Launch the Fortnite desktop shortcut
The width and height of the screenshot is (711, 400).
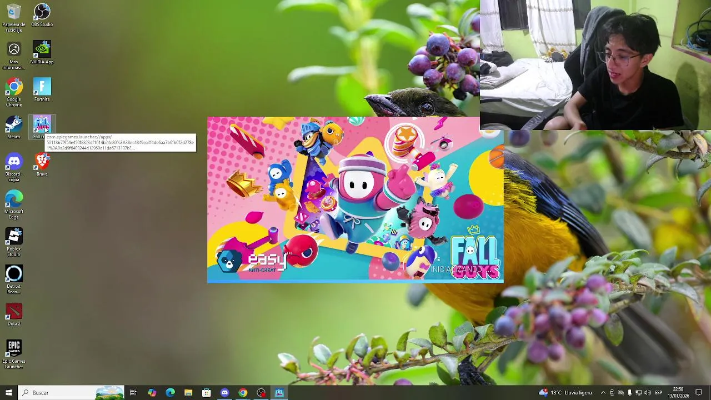(42, 90)
